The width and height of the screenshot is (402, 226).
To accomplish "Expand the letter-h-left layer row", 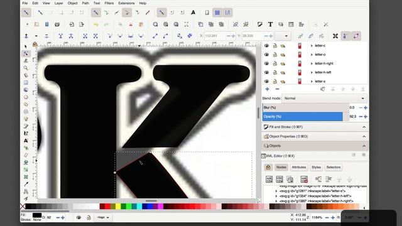I will (x=312, y=73).
